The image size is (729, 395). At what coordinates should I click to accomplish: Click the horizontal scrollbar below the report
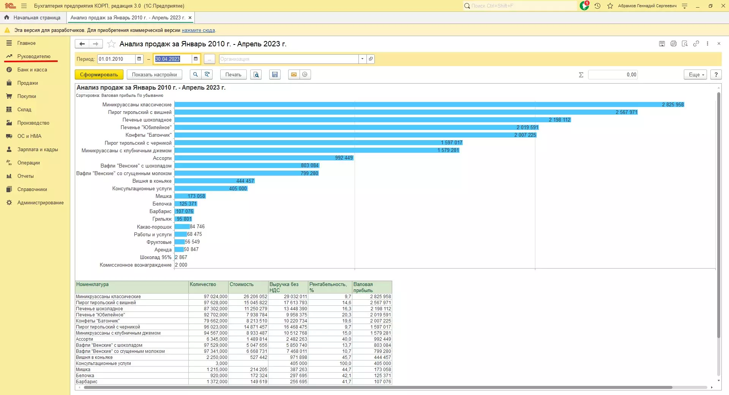click(378, 388)
